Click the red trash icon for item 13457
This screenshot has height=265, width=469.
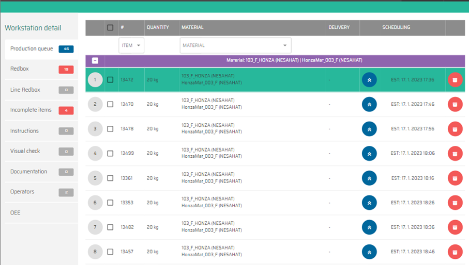pyautogui.click(x=455, y=252)
